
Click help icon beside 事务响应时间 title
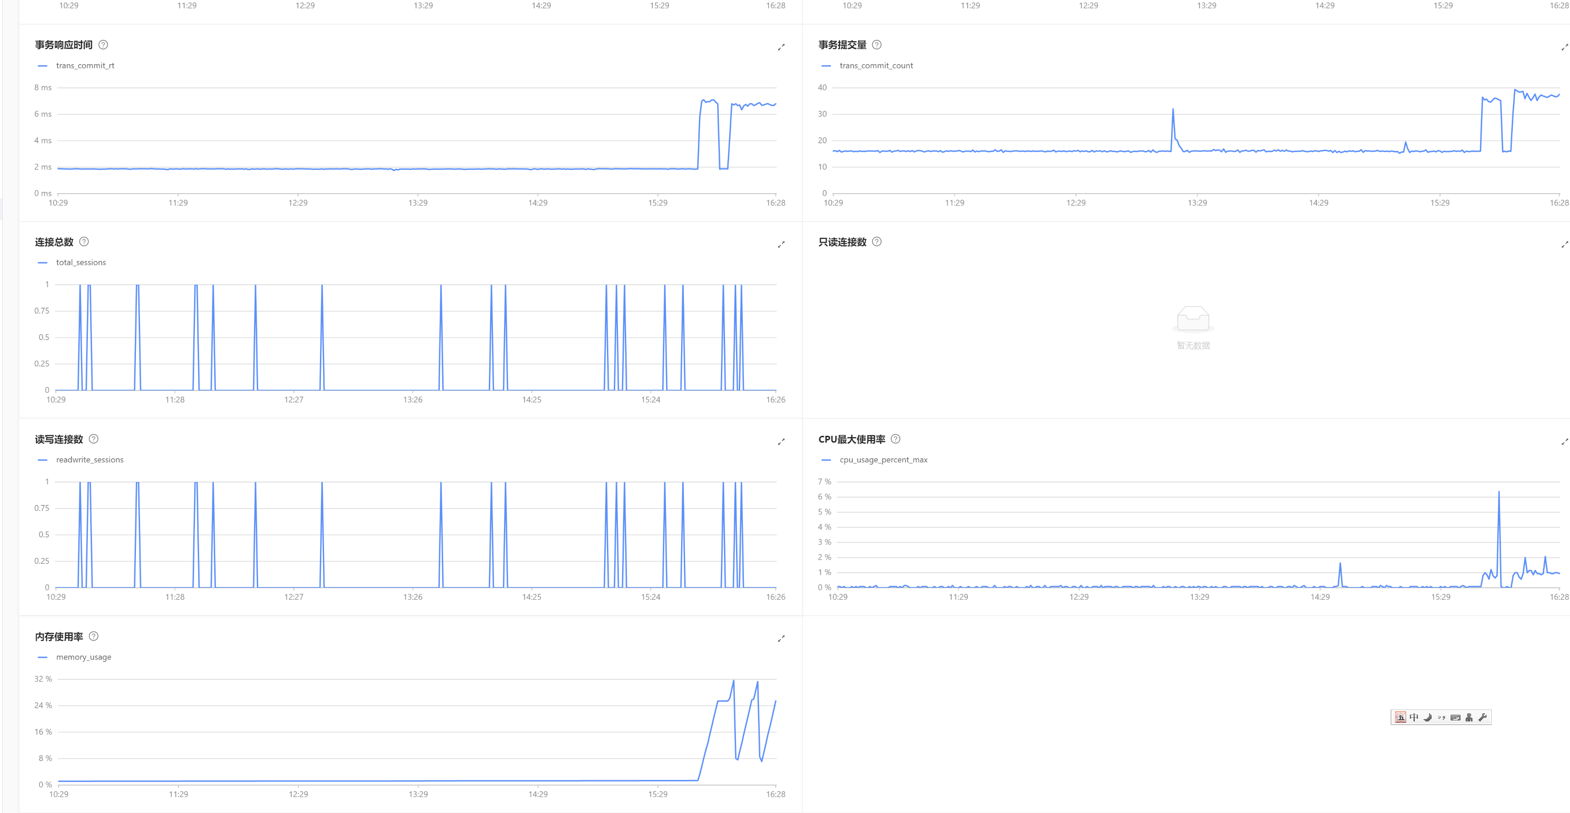point(103,44)
